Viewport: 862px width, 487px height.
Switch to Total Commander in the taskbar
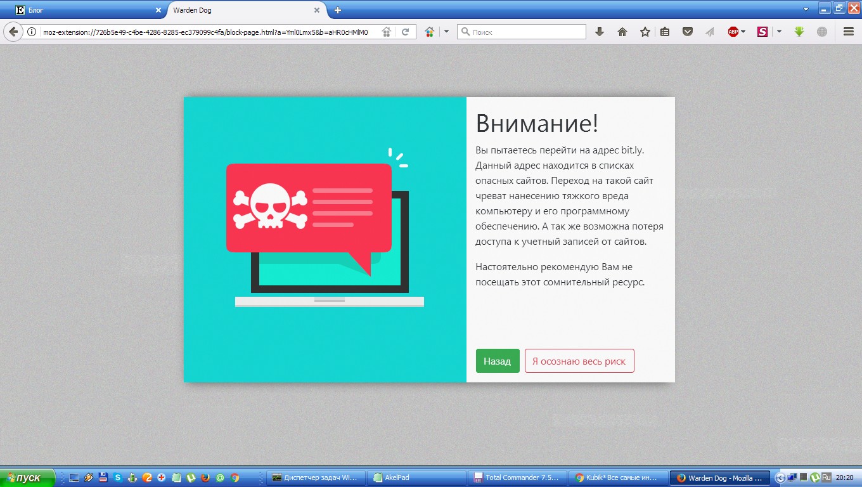click(x=517, y=477)
